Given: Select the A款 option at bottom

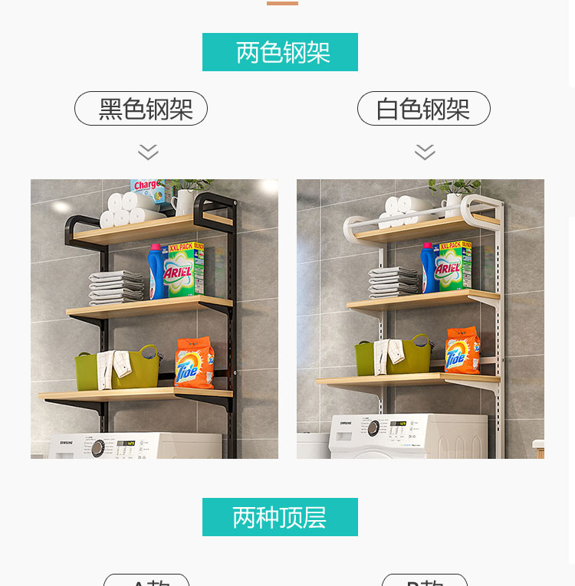Looking at the screenshot, I should pos(146,580).
